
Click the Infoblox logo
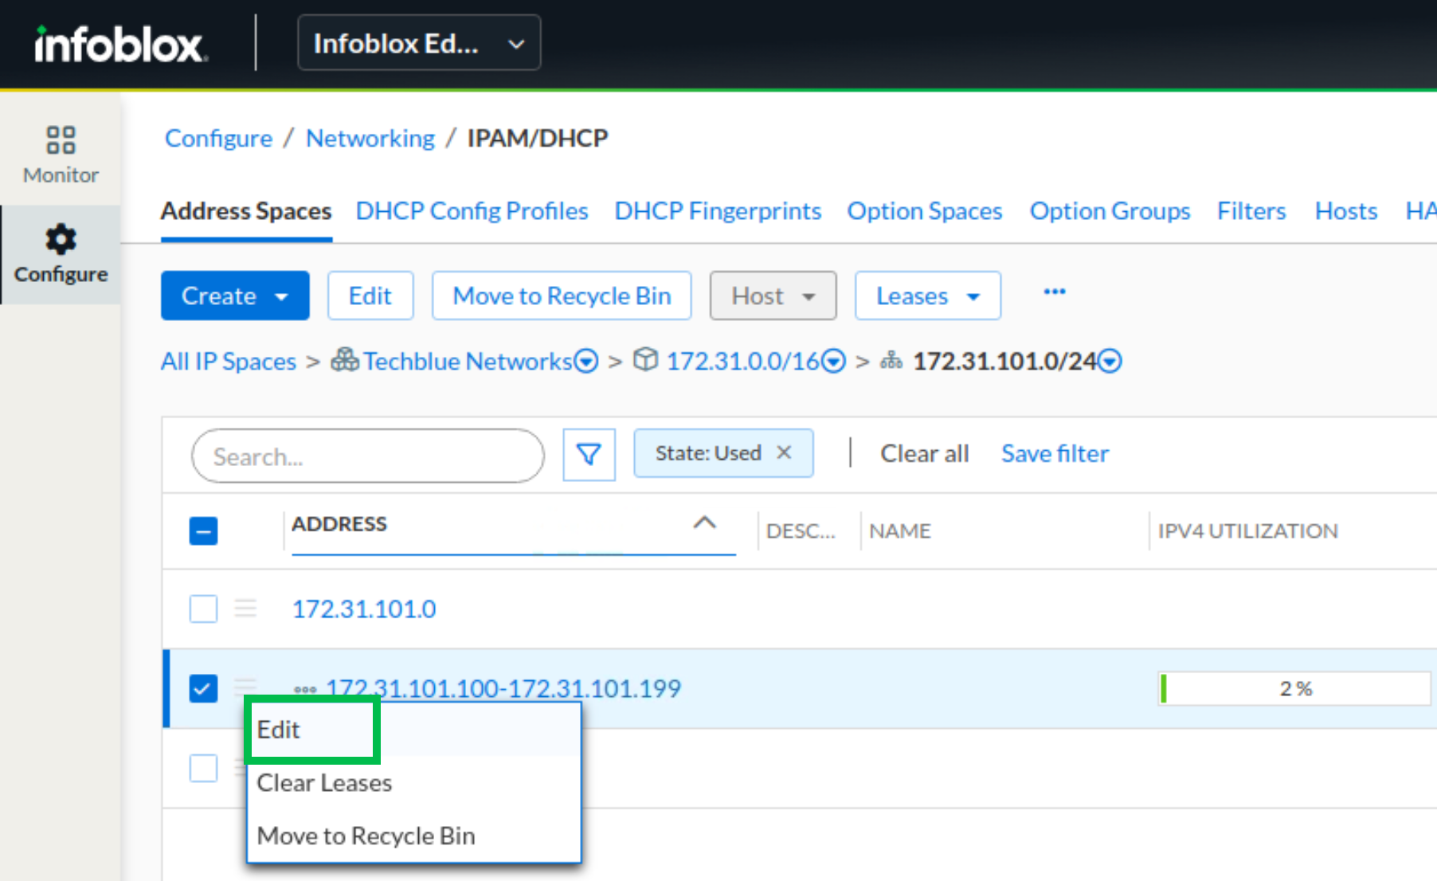click(121, 45)
